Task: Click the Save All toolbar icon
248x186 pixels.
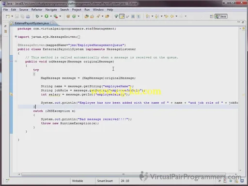Action: (22, 16)
